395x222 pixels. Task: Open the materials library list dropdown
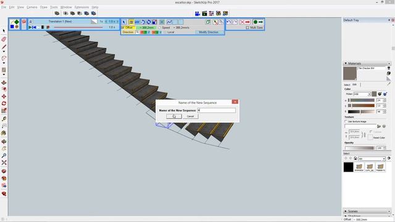[372, 158]
